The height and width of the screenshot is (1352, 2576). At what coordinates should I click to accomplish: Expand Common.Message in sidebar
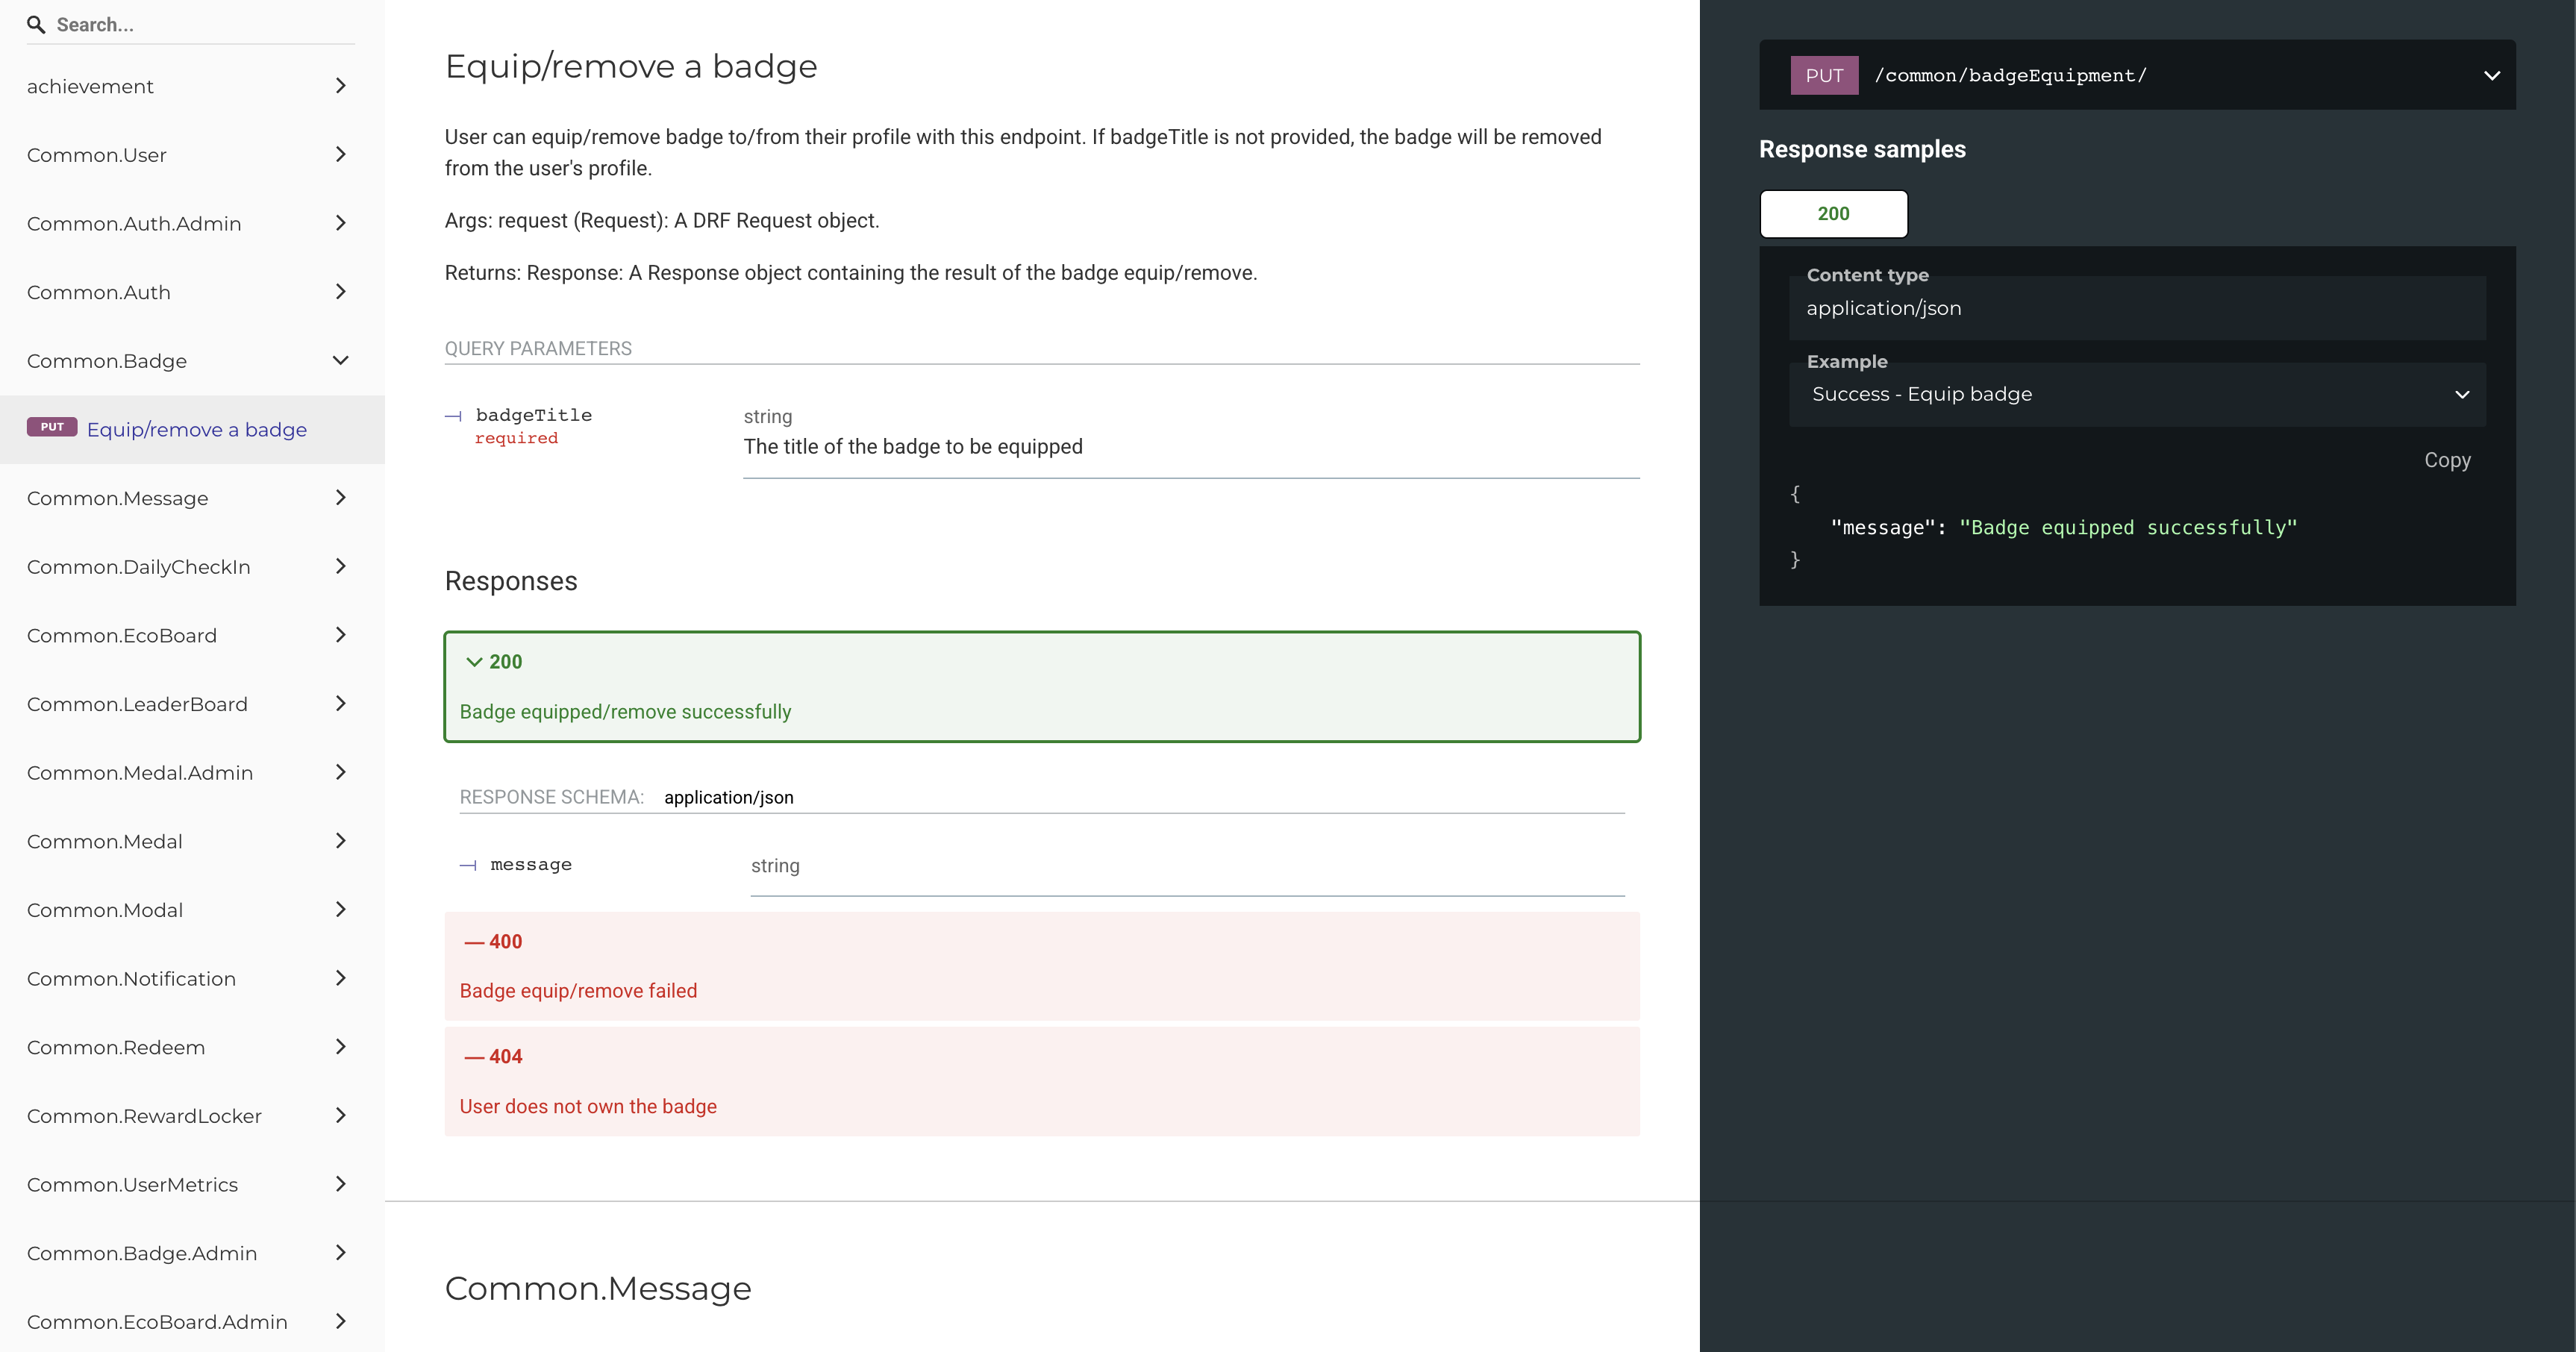pos(192,498)
